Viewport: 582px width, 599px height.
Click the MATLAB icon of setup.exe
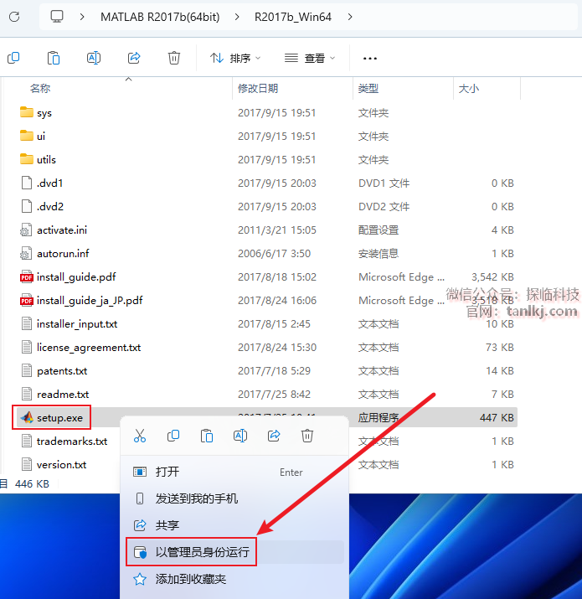(x=27, y=417)
